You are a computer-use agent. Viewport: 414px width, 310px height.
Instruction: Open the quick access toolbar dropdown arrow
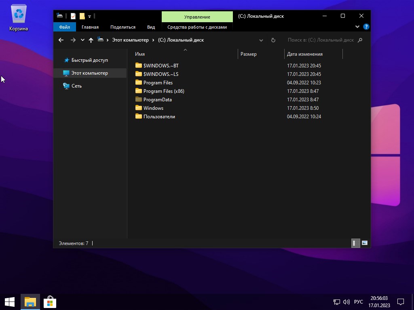coord(90,16)
